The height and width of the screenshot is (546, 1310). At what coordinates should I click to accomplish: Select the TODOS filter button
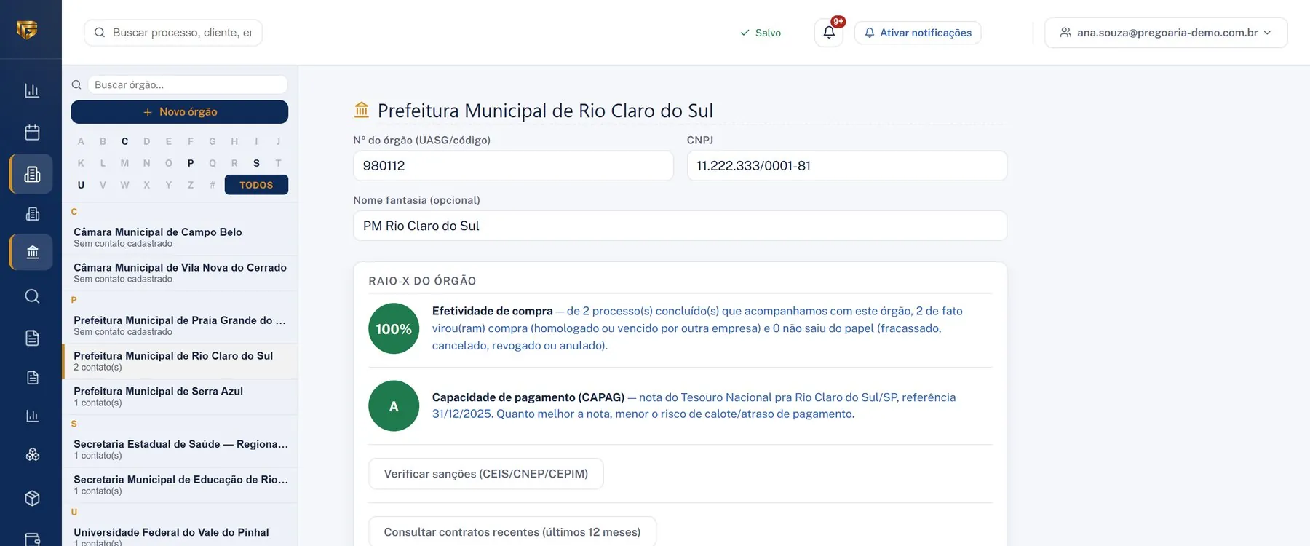(x=256, y=185)
